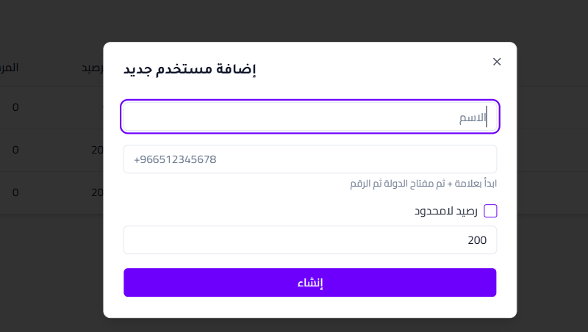Click the balance value in second table row

[x=96, y=151]
